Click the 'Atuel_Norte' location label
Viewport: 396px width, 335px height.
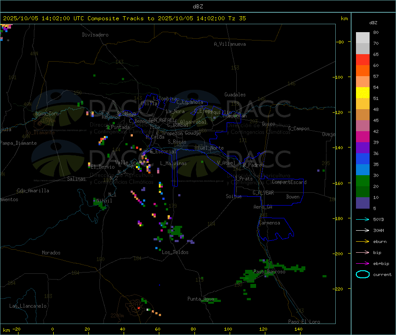click(x=209, y=148)
